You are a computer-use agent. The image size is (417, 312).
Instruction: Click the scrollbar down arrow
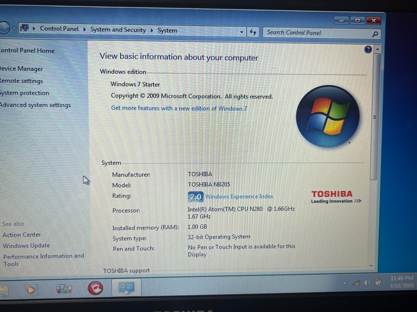(x=371, y=266)
